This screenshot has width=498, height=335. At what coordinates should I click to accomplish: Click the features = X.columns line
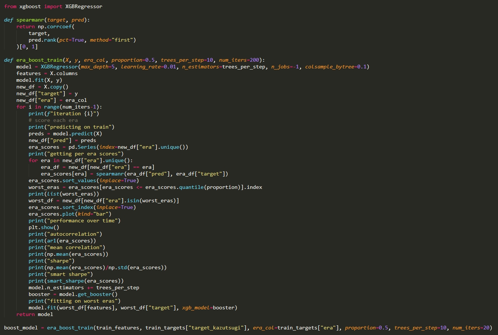tap(47, 73)
